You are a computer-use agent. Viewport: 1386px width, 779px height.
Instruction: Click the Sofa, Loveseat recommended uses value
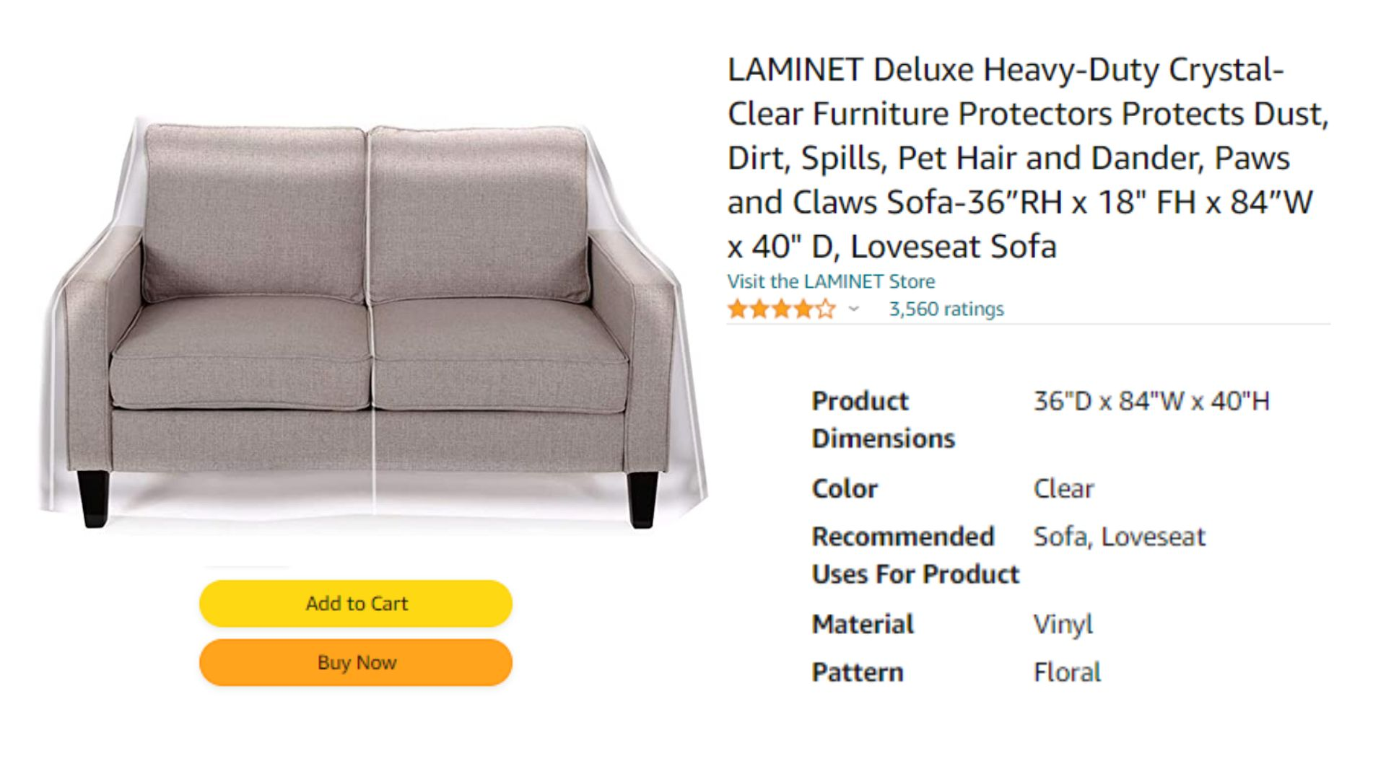coord(1120,537)
